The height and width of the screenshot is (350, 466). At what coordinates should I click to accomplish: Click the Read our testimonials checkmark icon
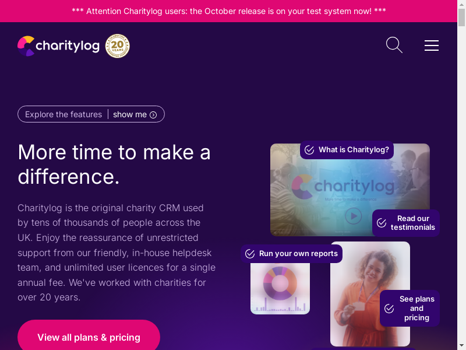pos(382,223)
